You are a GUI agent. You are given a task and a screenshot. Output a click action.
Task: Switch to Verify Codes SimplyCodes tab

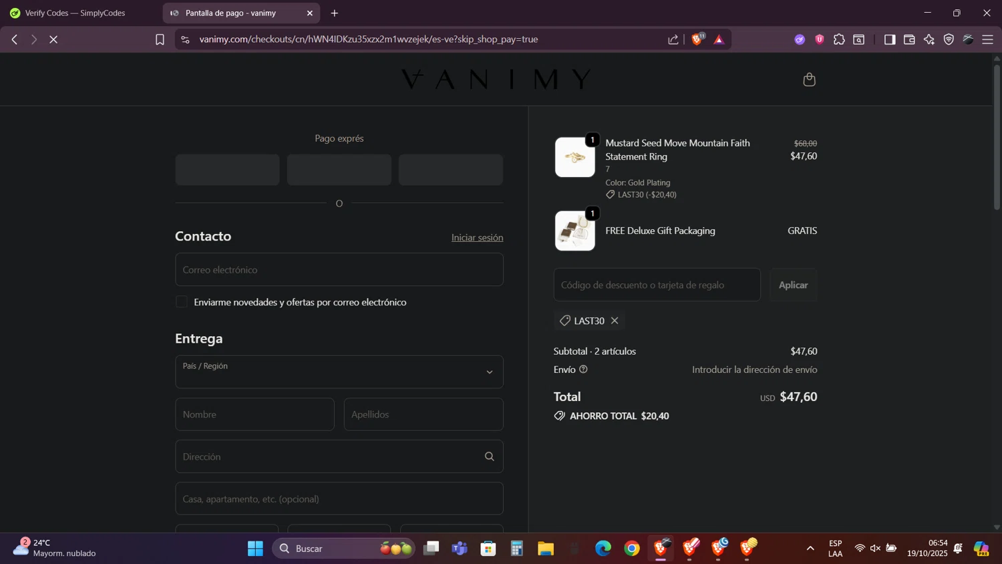(x=75, y=13)
